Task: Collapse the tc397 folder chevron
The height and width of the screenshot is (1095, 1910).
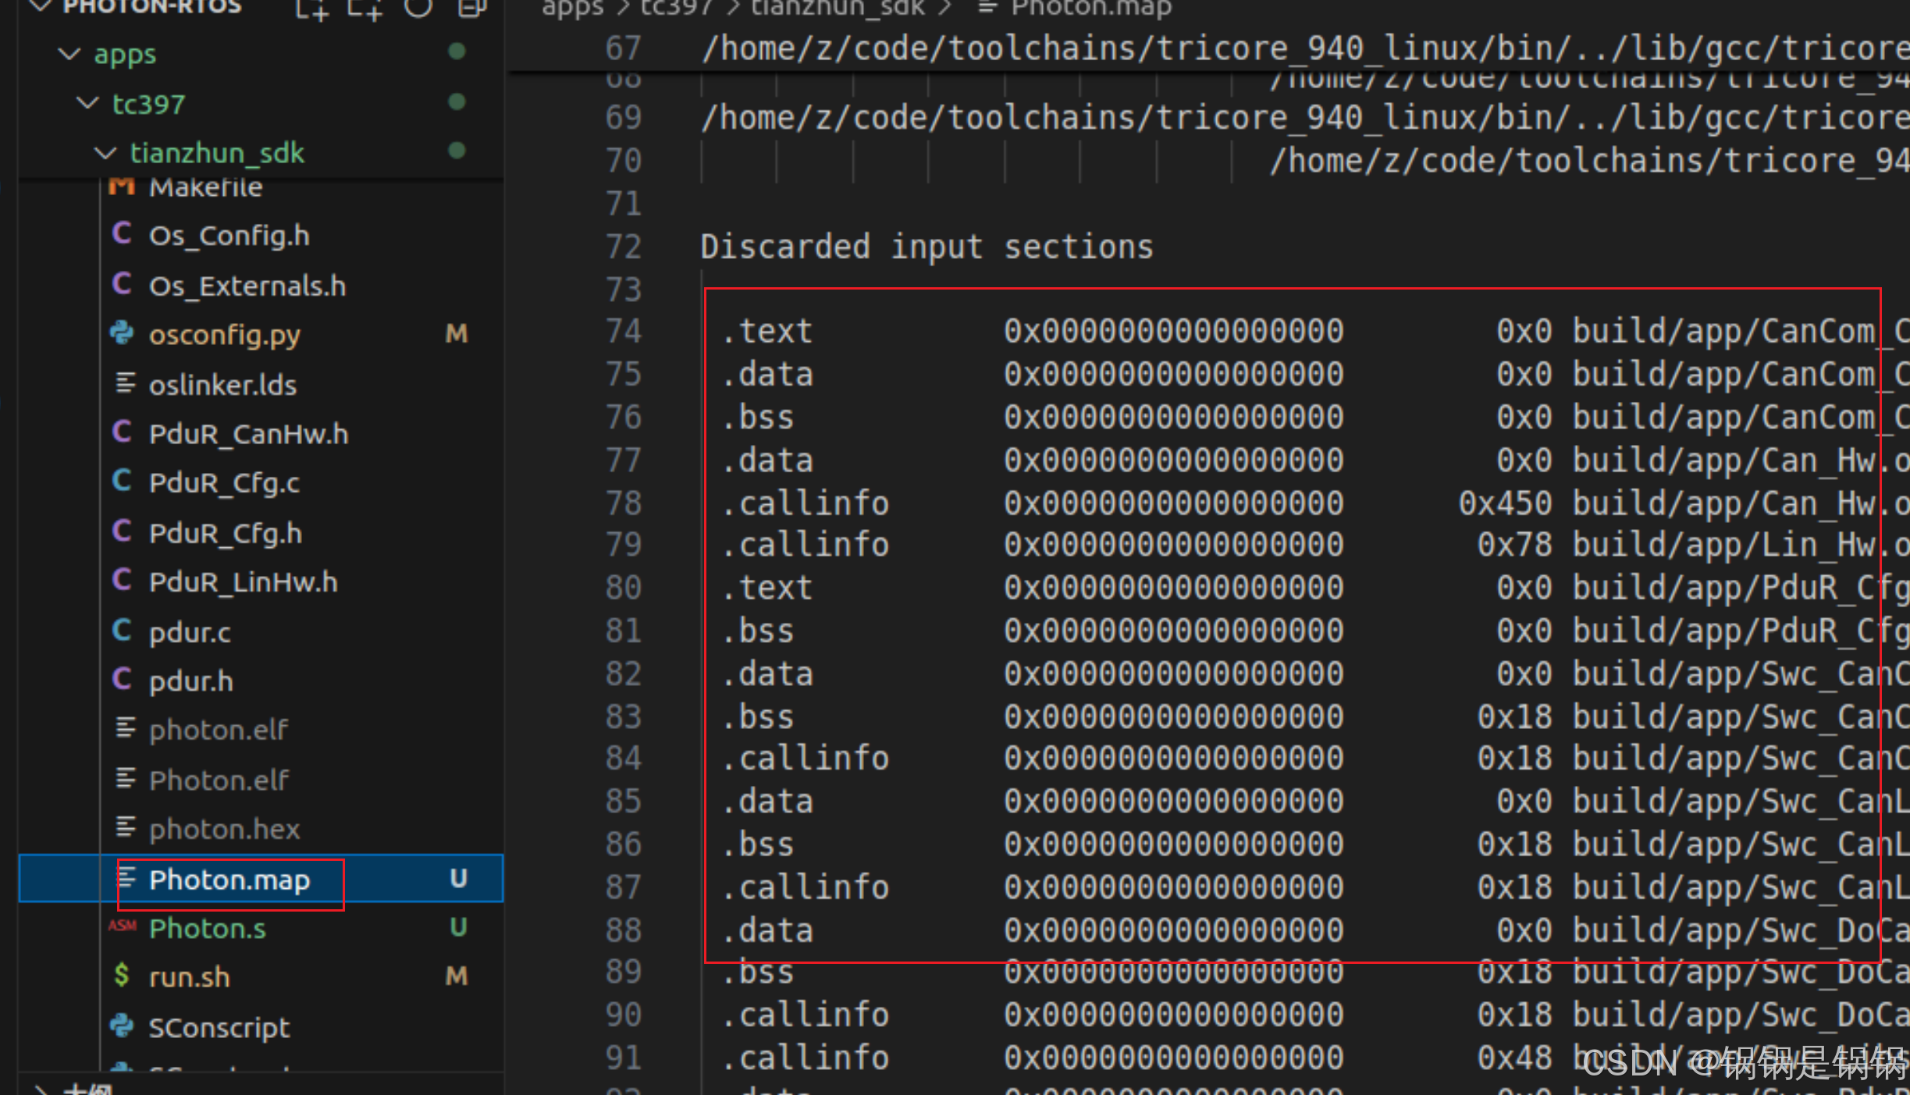Action: 87,103
